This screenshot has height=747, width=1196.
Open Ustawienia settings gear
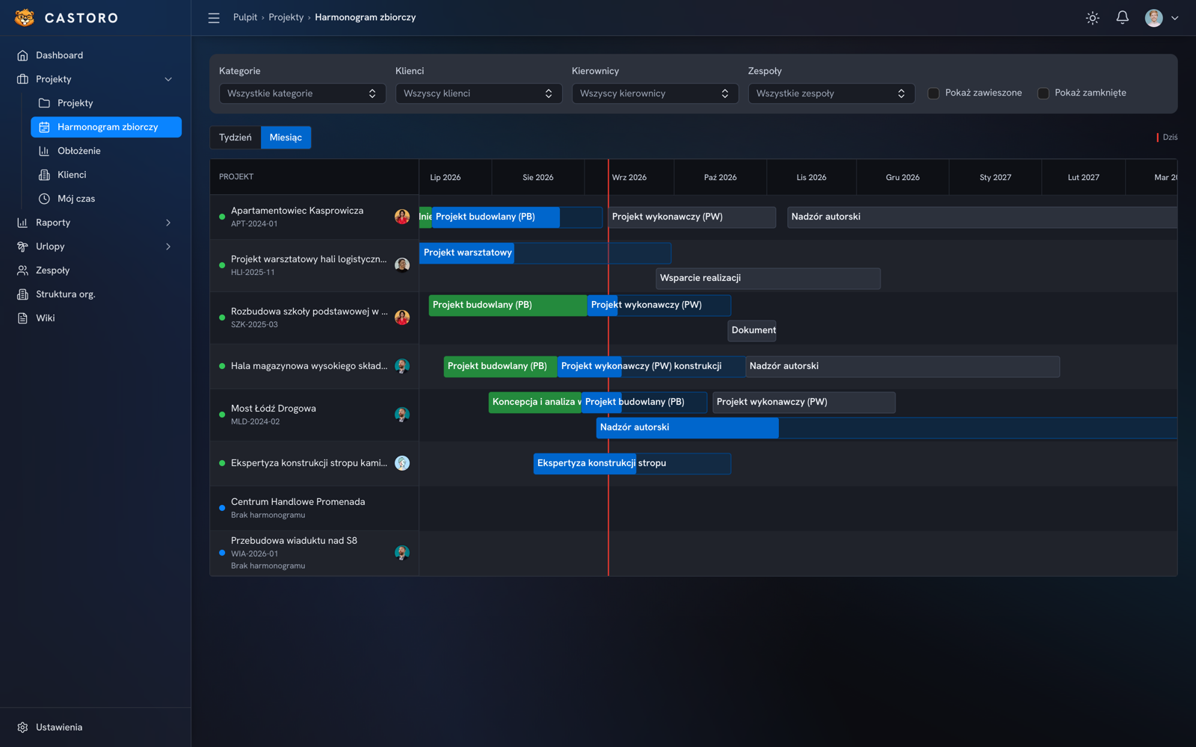coord(22,728)
